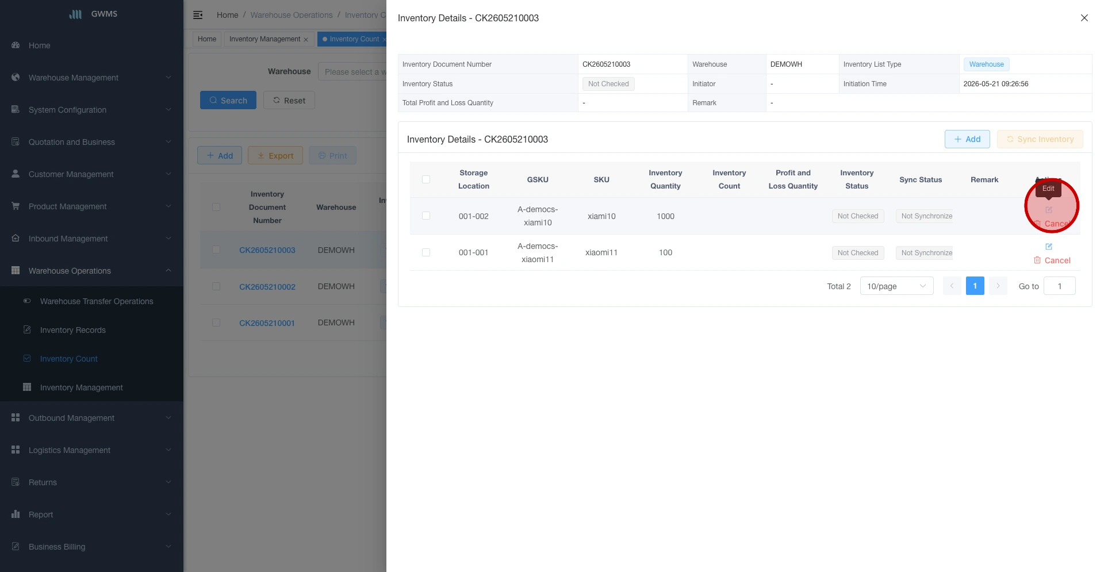Expand the Customer Management chevron

(168, 174)
